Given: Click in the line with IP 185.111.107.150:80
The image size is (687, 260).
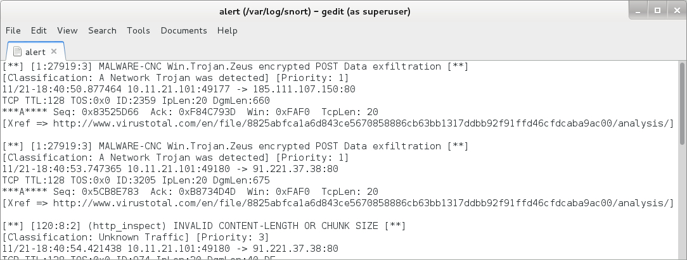Looking at the screenshot, I should click(x=179, y=89).
